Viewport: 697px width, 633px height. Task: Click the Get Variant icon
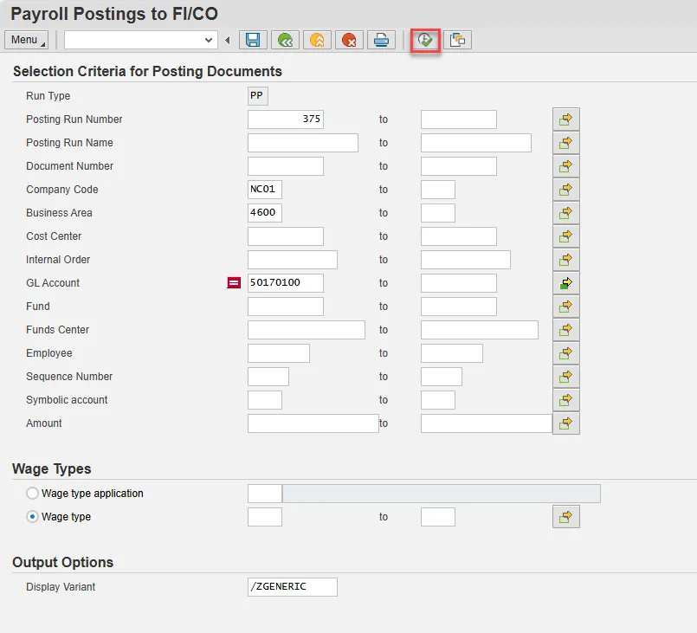click(x=458, y=40)
